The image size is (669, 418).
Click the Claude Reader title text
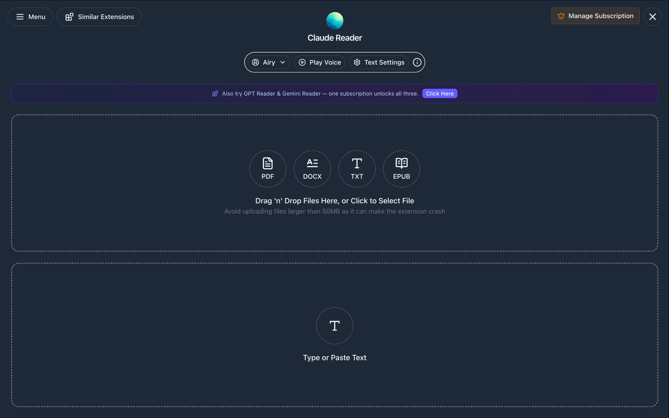click(x=334, y=38)
